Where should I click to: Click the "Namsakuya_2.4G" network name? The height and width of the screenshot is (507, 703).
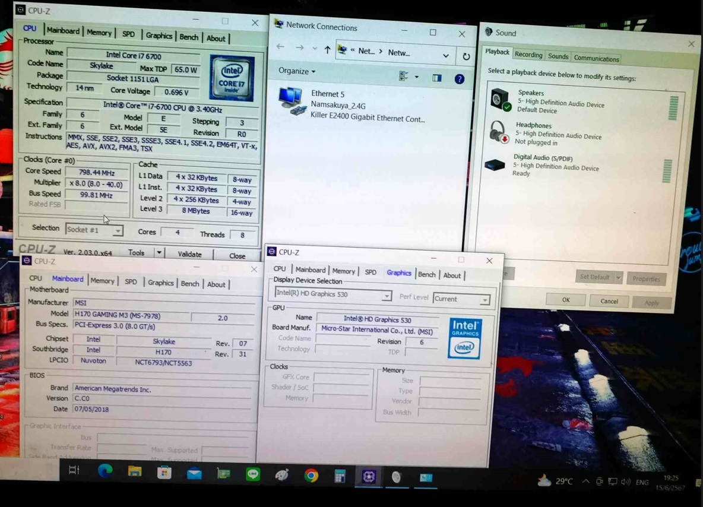coord(338,105)
